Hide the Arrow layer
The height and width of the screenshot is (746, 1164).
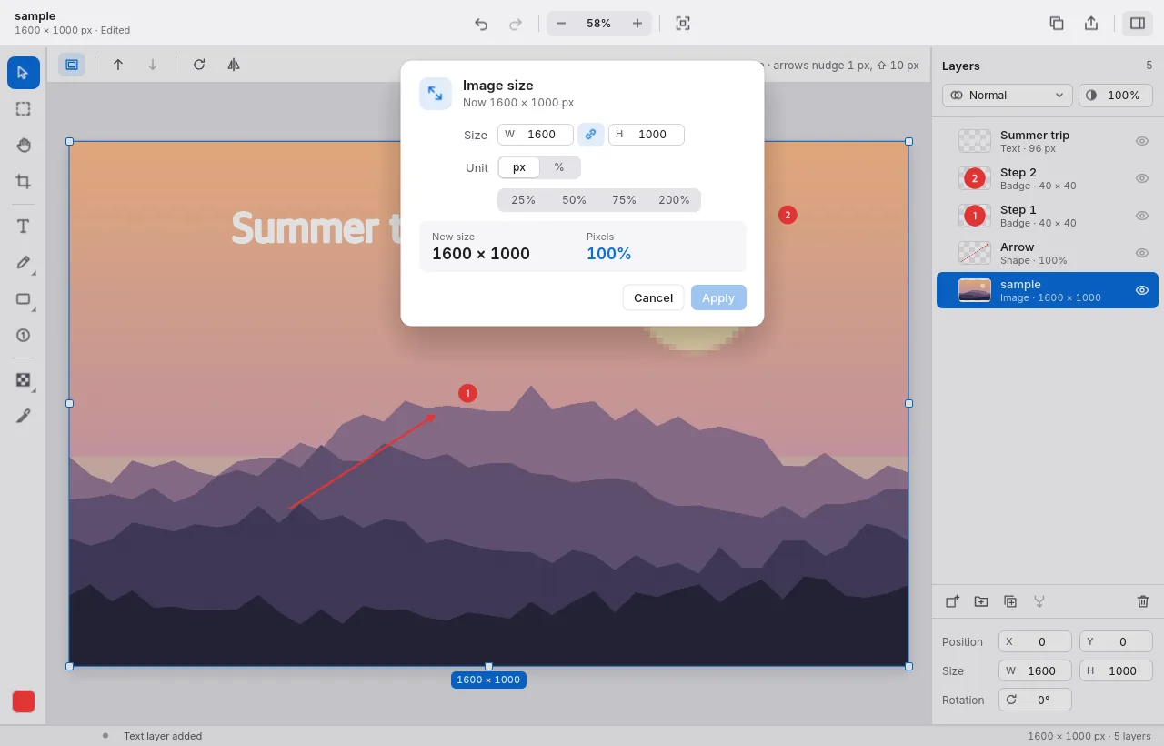click(1142, 253)
